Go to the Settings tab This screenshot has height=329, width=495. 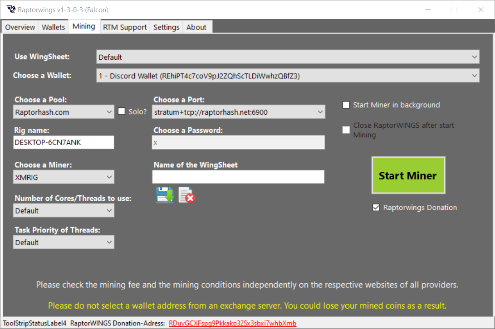(167, 27)
